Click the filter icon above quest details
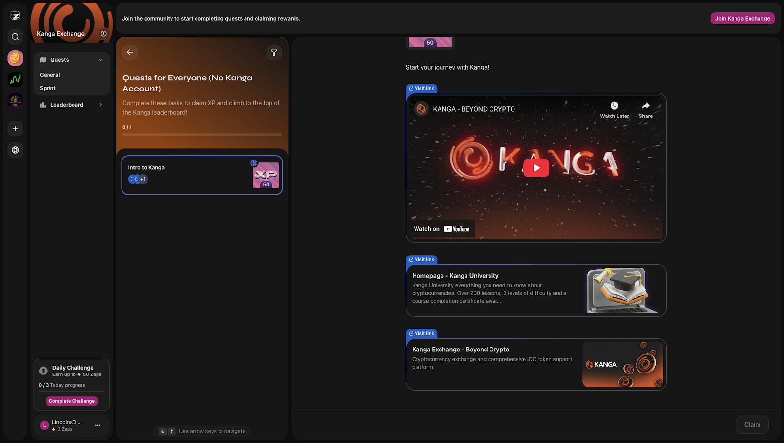Viewport: 784px width, 443px height. pyautogui.click(x=274, y=52)
